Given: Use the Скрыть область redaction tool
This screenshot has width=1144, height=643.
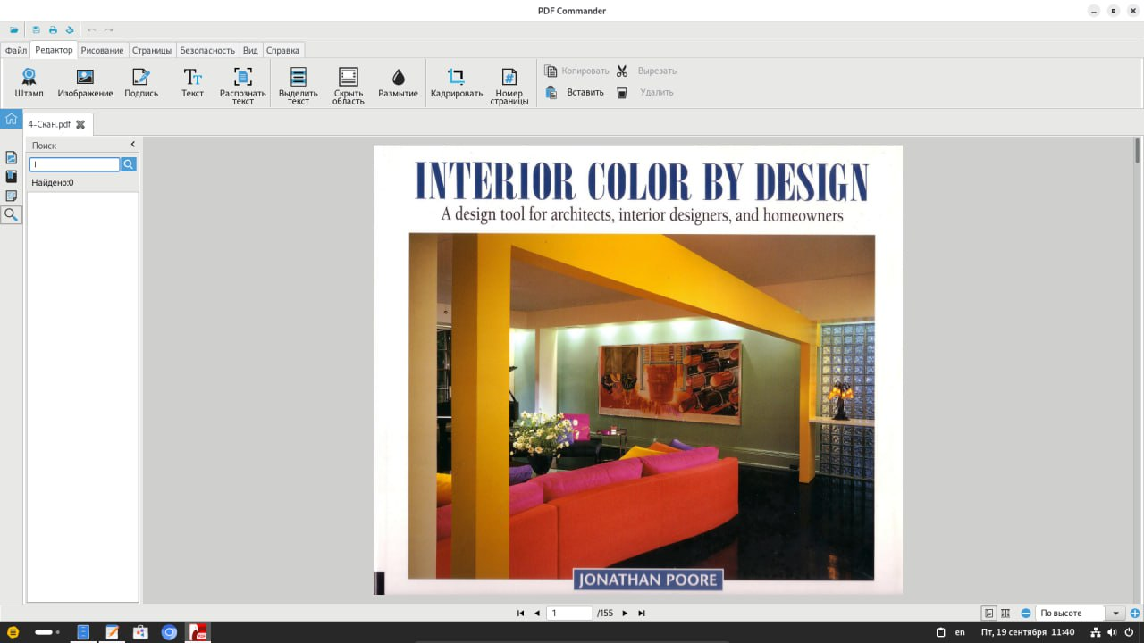Looking at the screenshot, I should pos(348,85).
